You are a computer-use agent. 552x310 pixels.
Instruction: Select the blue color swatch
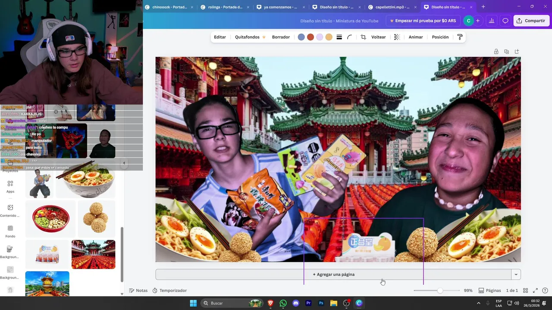[x=301, y=37]
